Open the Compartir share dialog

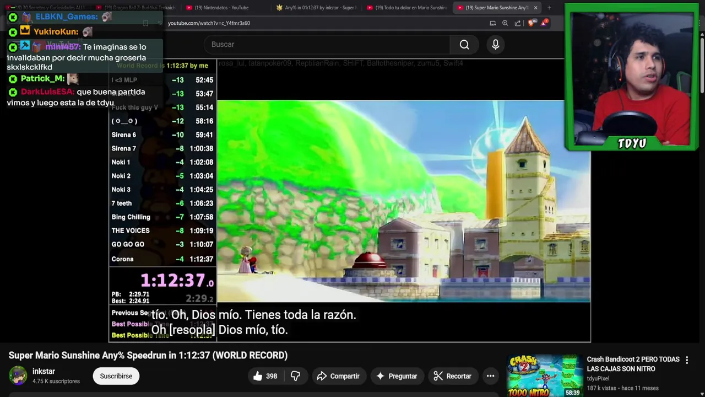tap(338, 376)
